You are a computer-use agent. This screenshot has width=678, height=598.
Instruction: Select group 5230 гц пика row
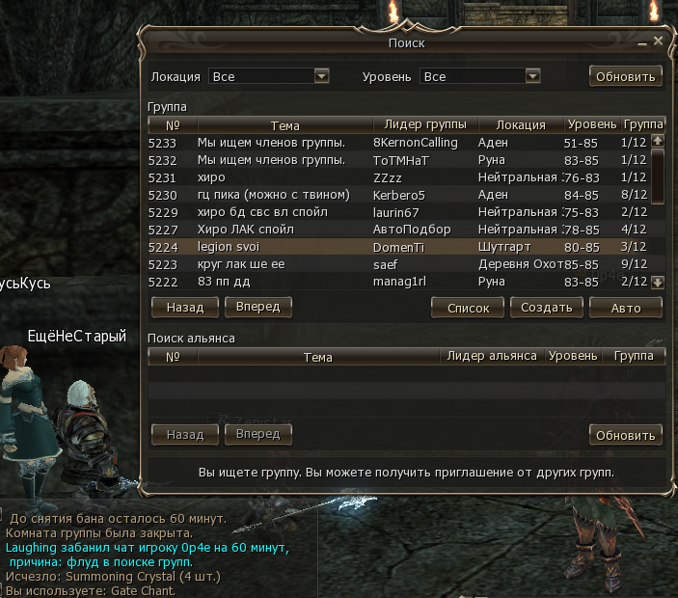[400, 195]
